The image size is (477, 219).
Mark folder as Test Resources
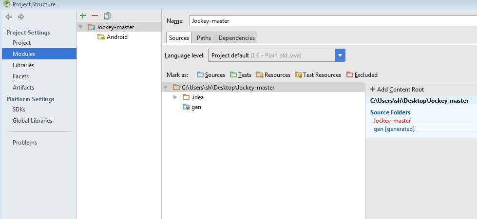[318, 75]
